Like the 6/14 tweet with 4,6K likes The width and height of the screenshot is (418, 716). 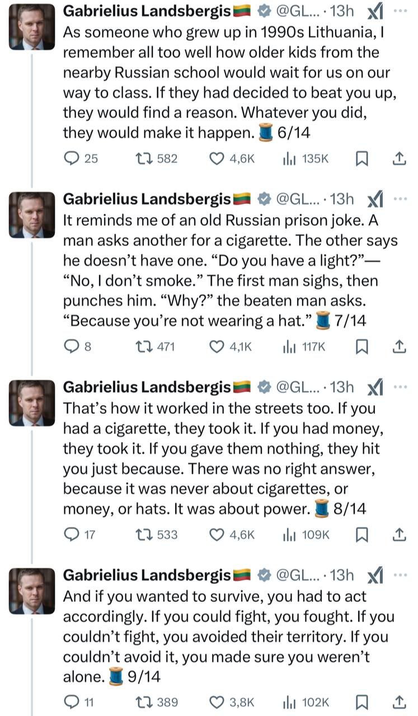217,159
